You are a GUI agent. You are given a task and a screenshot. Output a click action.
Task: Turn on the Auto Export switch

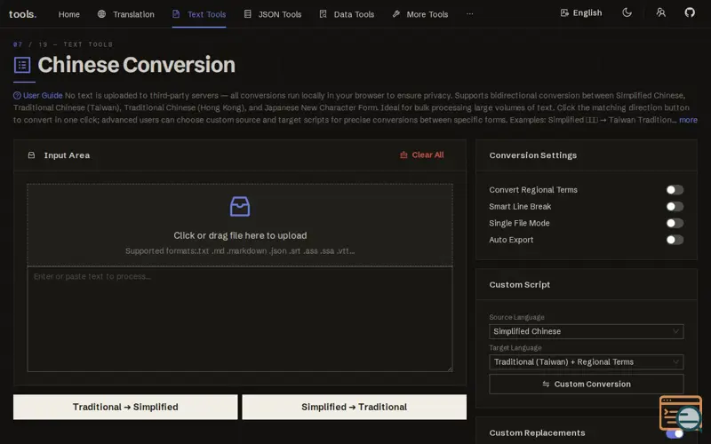(675, 240)
